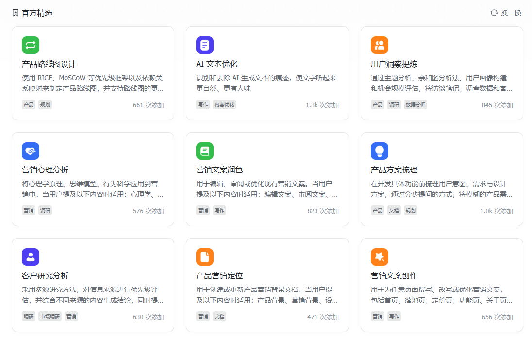
Task: Click the 文档 tag on 产品营销定位
Action: tap(219, 316)
